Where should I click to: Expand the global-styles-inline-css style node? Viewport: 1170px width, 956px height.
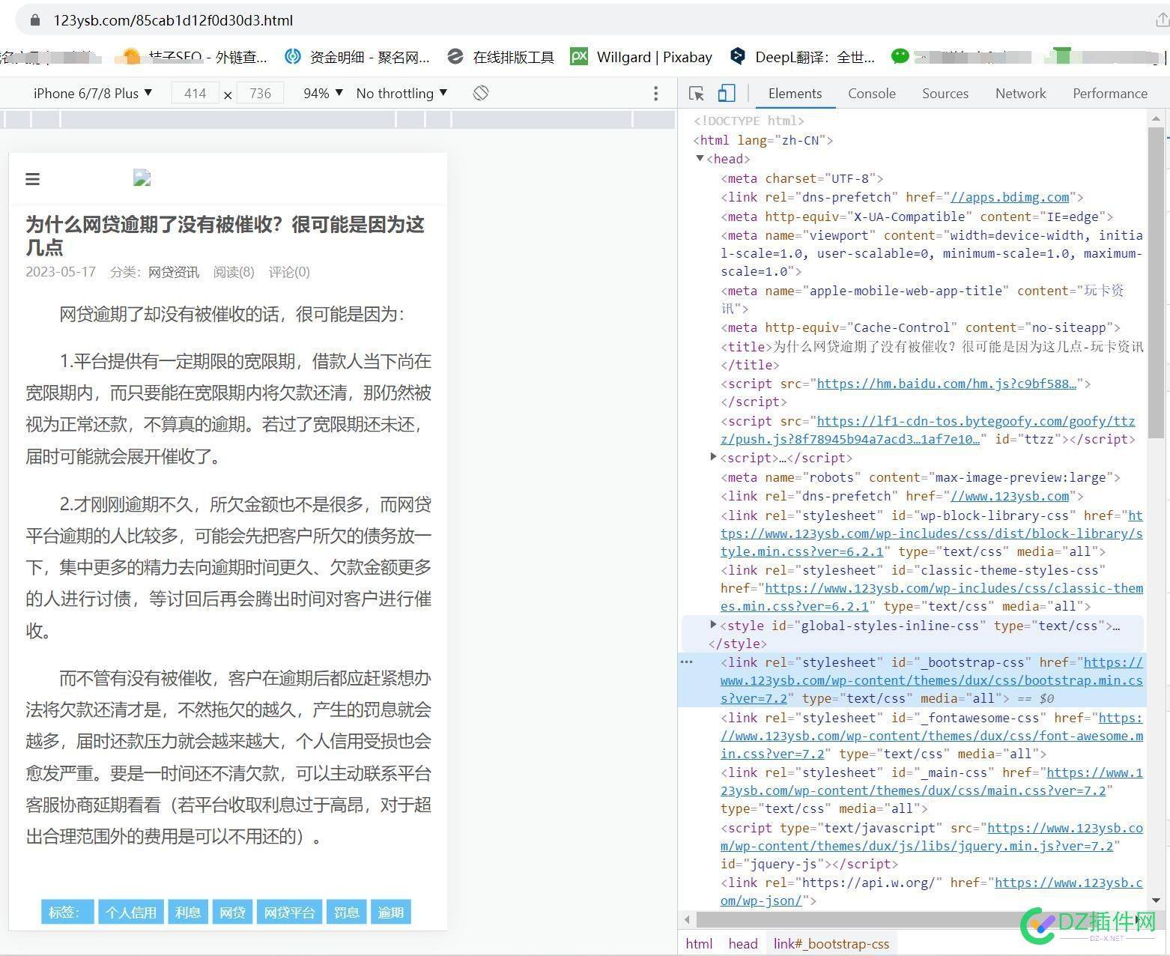point(713,625)
